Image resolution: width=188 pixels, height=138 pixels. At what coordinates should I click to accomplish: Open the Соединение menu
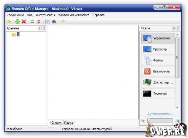click(x=15, y=15)
